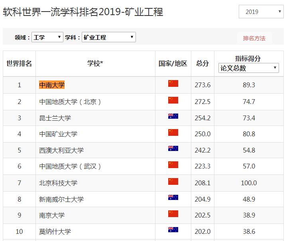Screen dimensions: 287x241
Task: Select the total score 223.3
Action: 202,166
